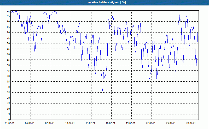The image size is (209, 130).
Task: Click the x-axis date label 22.02.21
Action: coord(151,123)
